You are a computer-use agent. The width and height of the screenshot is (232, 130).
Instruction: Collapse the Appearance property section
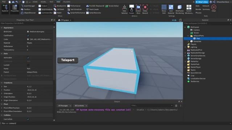pos(1,28)
